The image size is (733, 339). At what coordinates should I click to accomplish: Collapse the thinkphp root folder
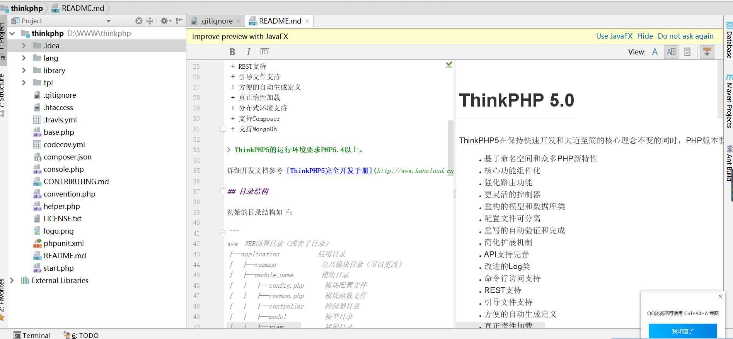click(x=12, y=34)
